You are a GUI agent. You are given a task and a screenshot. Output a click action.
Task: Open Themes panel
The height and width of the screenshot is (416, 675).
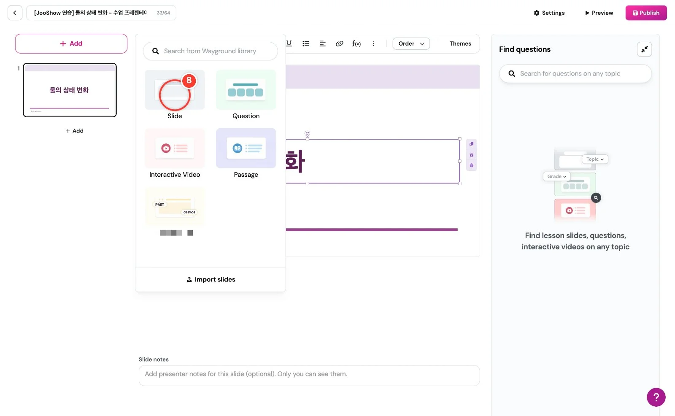(x=460, y=43)
